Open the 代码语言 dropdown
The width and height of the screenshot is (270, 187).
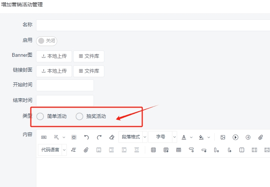click(x=52, y=150)
